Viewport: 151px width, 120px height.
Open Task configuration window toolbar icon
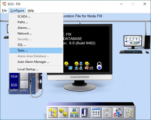click(x=96, y=113)
